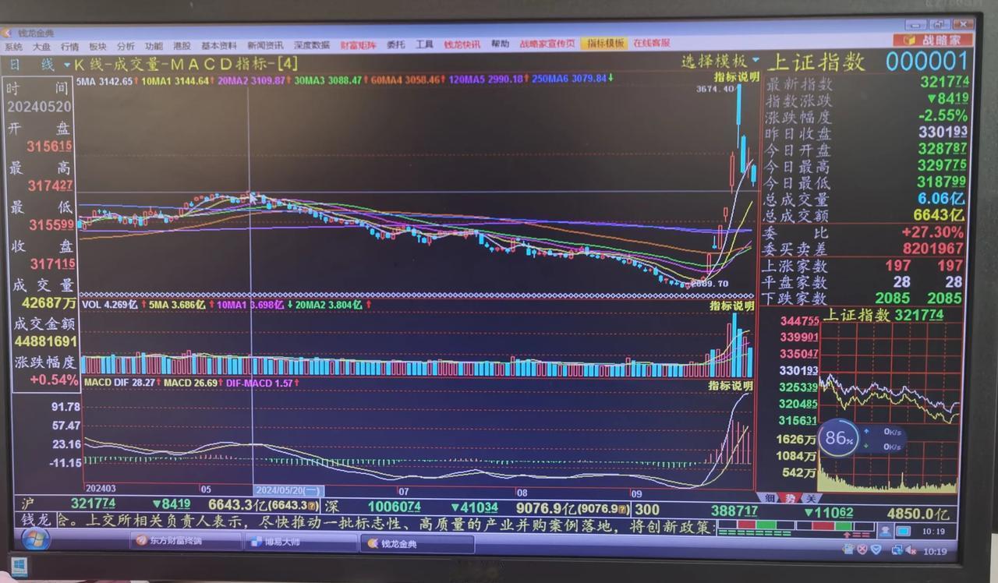Open the 在线客服 link
Screen dimensions: 998x583
[x=652, y=43]
